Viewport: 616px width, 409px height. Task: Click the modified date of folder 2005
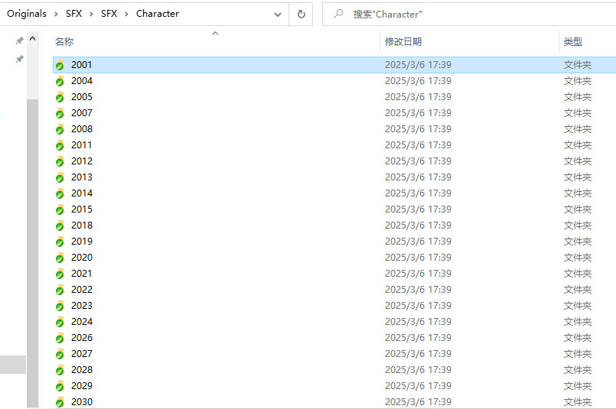(418, 97)
